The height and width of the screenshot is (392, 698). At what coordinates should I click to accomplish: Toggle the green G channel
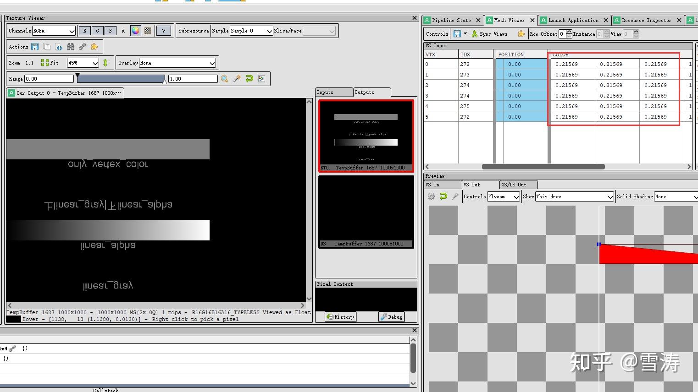coord(97,31)
